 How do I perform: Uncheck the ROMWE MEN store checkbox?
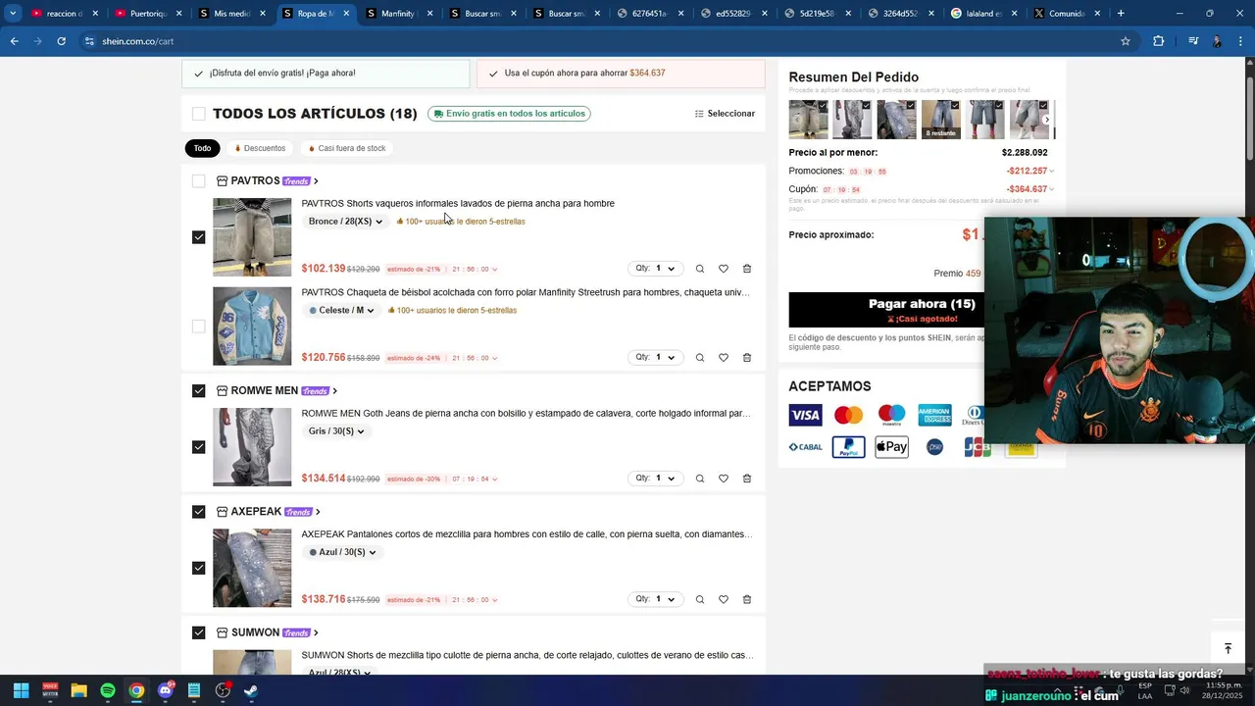pyautogui.click(x=199, y=391)
